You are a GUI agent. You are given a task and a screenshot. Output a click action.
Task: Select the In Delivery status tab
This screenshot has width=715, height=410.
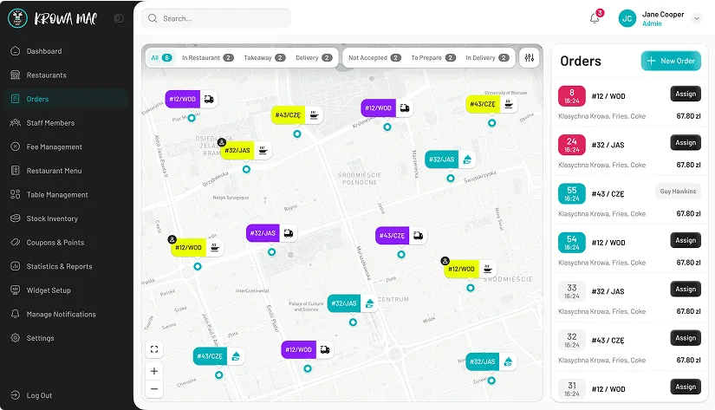tap(486, 58)
